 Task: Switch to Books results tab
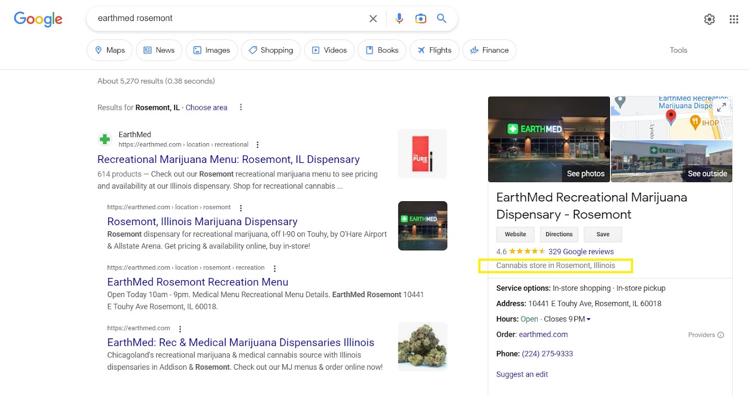pyautogui.click(x=382, y=50)
